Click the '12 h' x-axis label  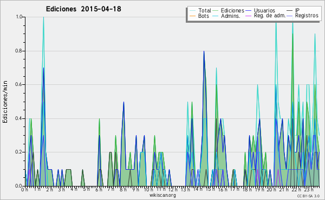click(x=173, y=189)
